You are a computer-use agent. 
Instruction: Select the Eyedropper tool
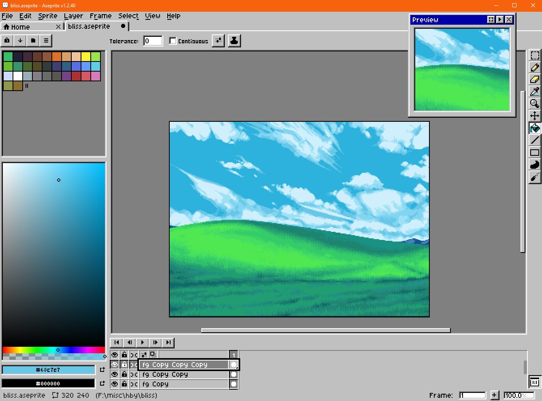coord(535,91)
